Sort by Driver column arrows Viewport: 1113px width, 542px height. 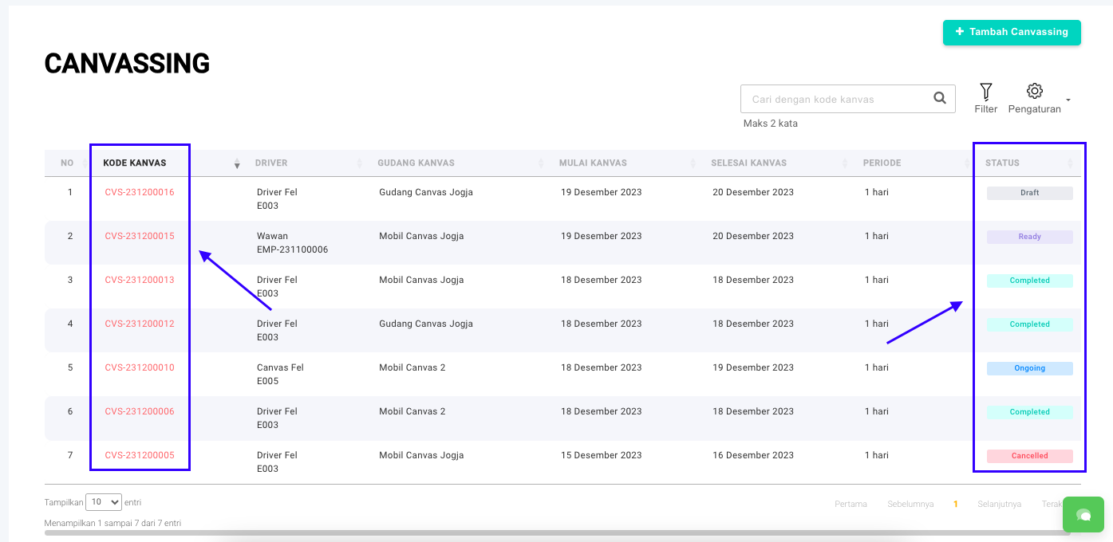point(360,163)
